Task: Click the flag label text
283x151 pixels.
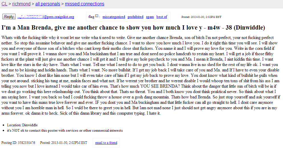Action: click(x=91, y=17)
